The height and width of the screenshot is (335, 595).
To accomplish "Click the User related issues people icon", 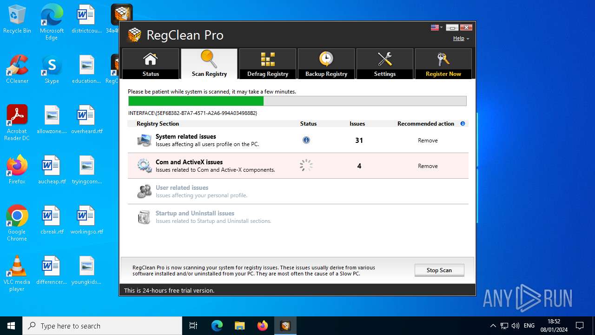I will tap(144, 191).
